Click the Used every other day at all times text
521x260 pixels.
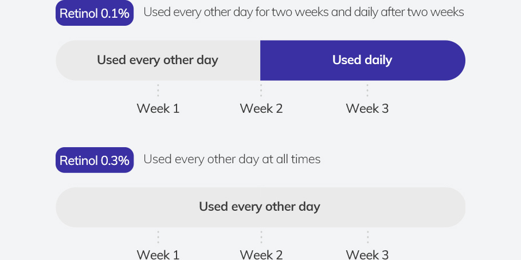232,159
